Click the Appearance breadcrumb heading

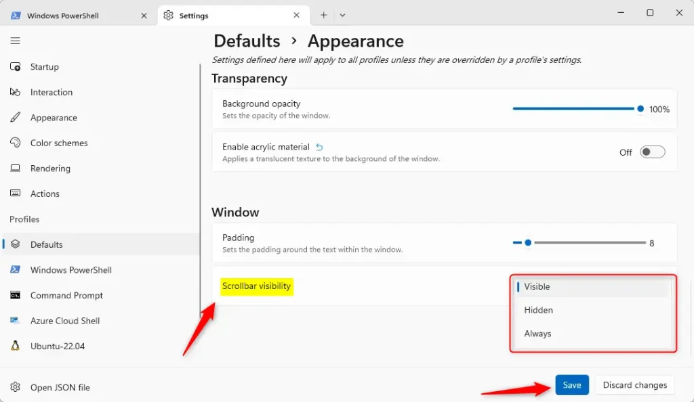pyautogui.click(x=355, y=41)
